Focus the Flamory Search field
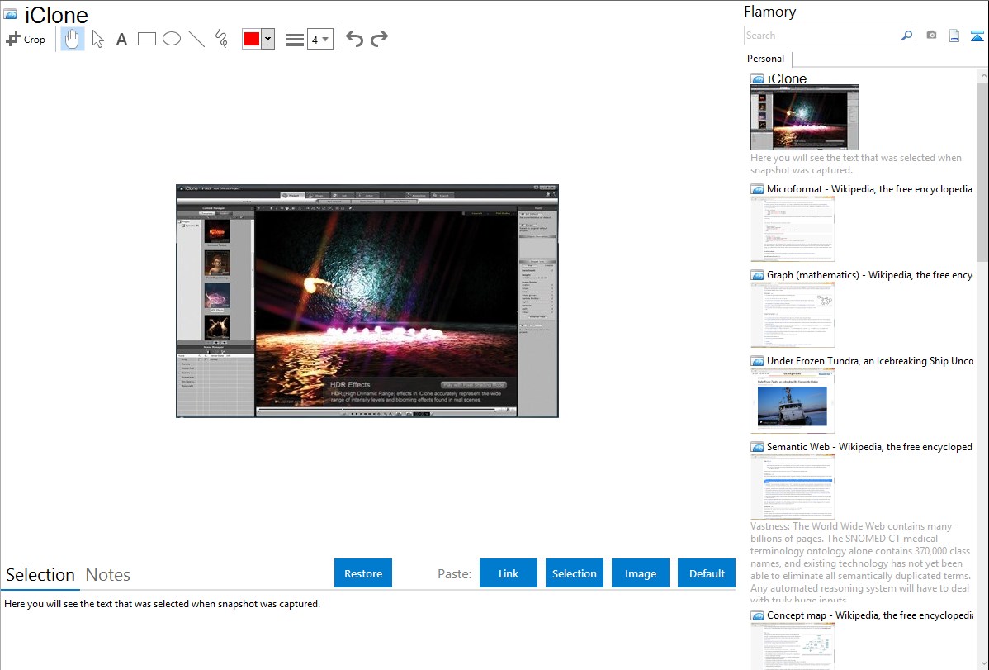The image size is (989, 670). pos(822,36)
